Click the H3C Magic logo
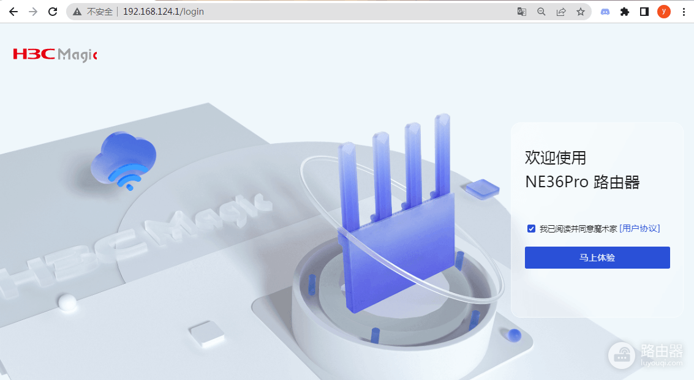This screenshot has width=694, height=380. 55,54
